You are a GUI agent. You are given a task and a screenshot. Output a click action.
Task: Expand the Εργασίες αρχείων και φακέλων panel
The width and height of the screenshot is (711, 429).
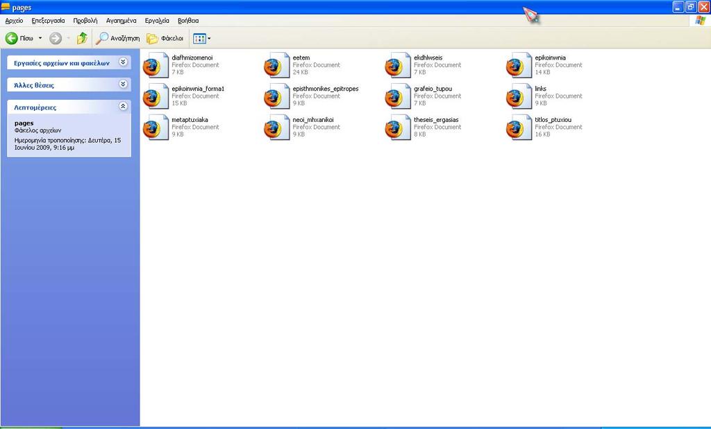pos(123,62)
